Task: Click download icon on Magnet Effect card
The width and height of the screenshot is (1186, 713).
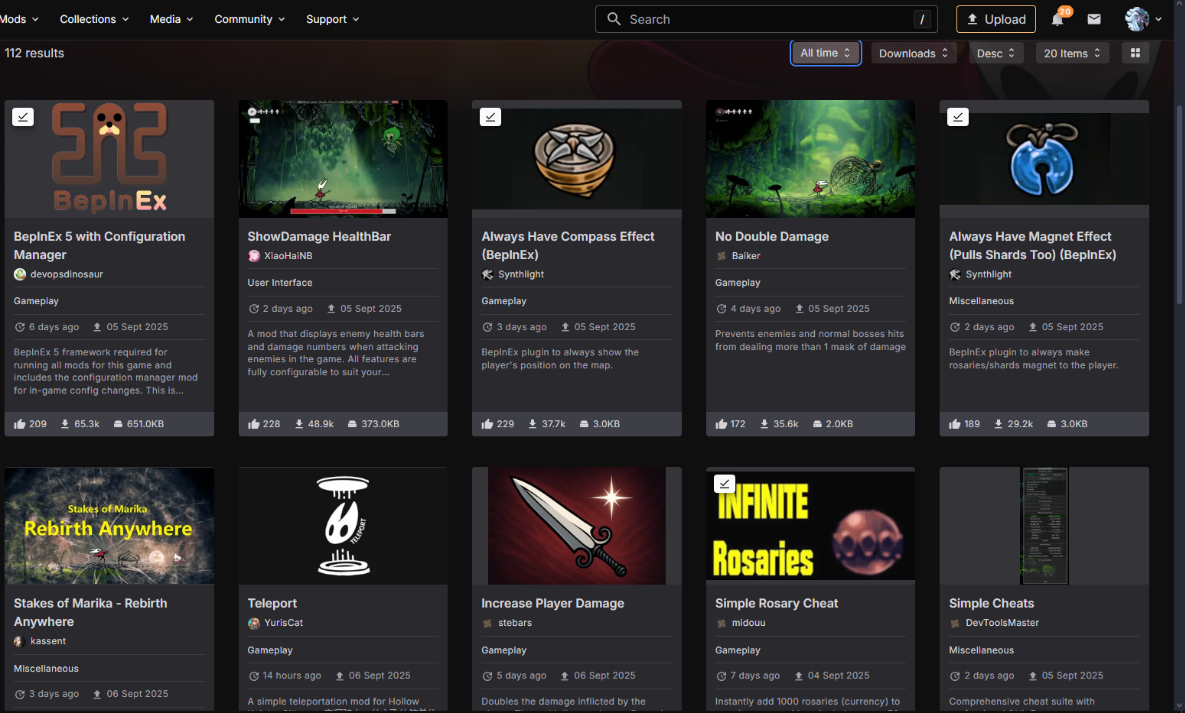Action: [x=999, y=424]
